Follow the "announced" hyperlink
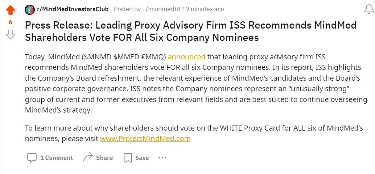Screen dimensions: 375x174 click(x=186, y=57)
